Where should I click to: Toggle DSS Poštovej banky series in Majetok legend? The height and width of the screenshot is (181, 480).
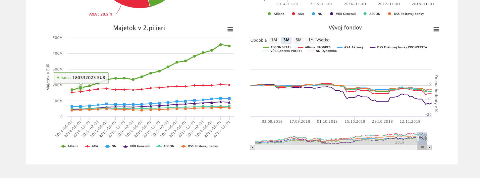[x=199, y=146]
